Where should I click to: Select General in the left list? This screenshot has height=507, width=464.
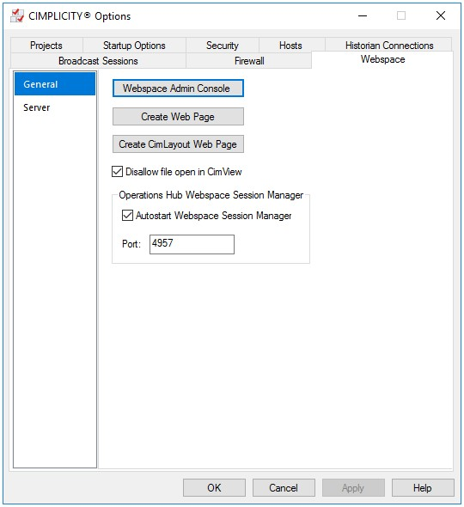pos(55,84)
